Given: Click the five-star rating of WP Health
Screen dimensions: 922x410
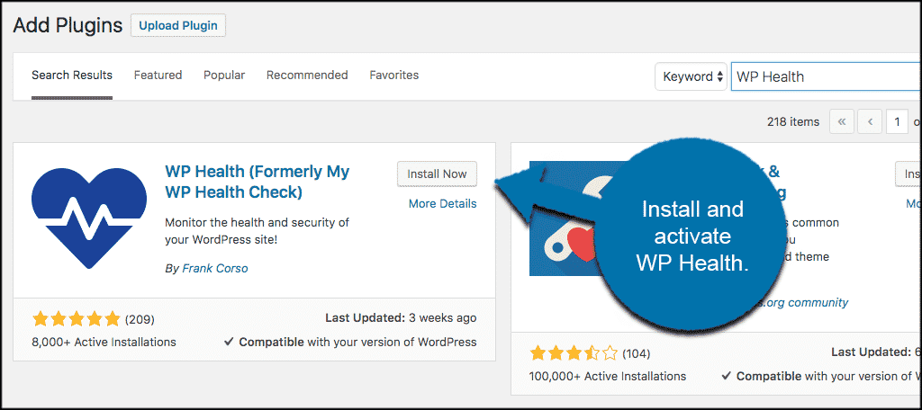Looking at the screenshot, I should 76,319.
